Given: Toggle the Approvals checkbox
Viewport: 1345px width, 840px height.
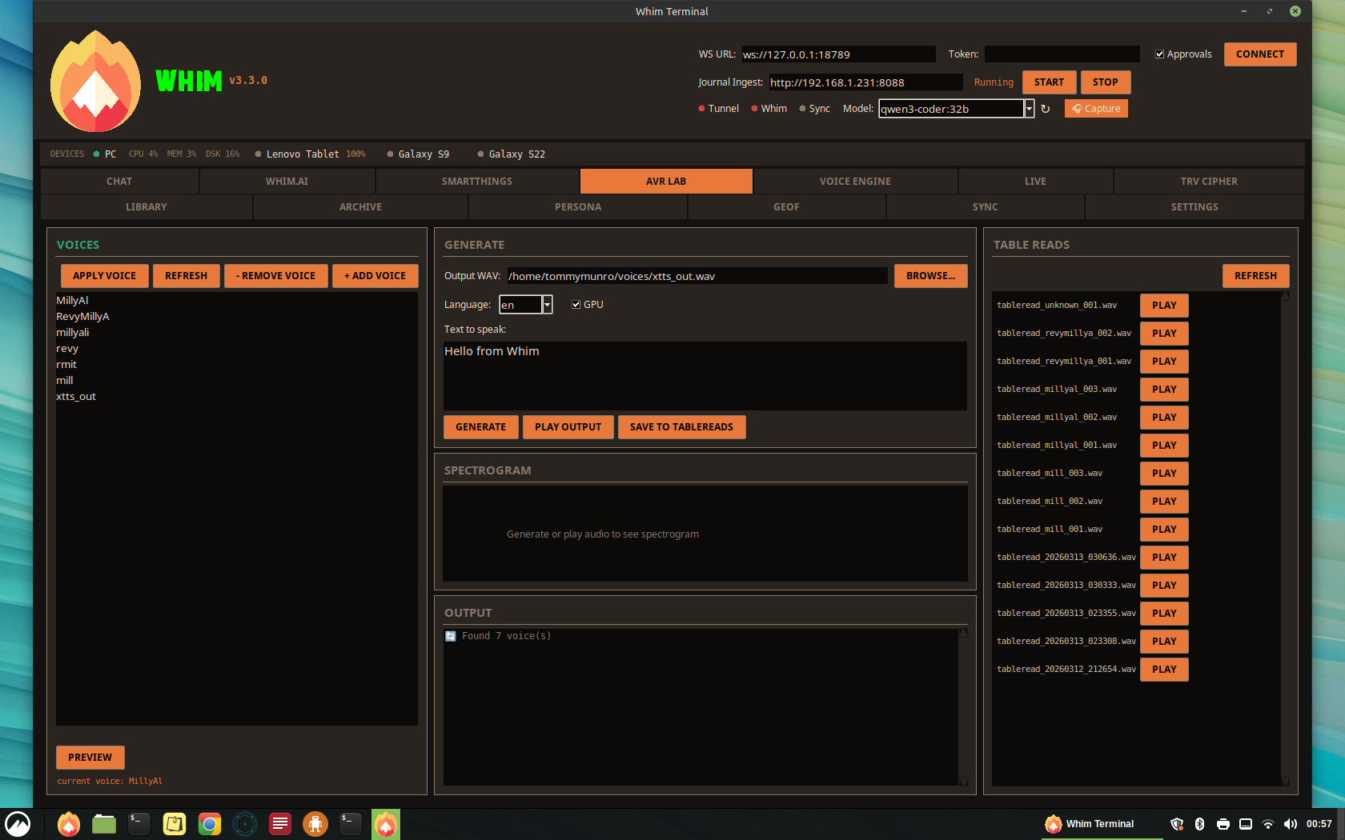Looking at the screenshot, I should (1160, 54).
